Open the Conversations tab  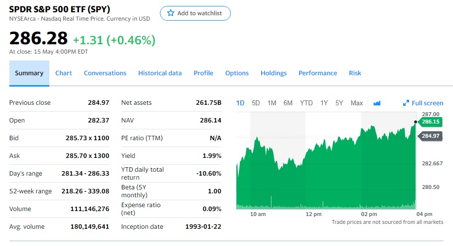105,73
